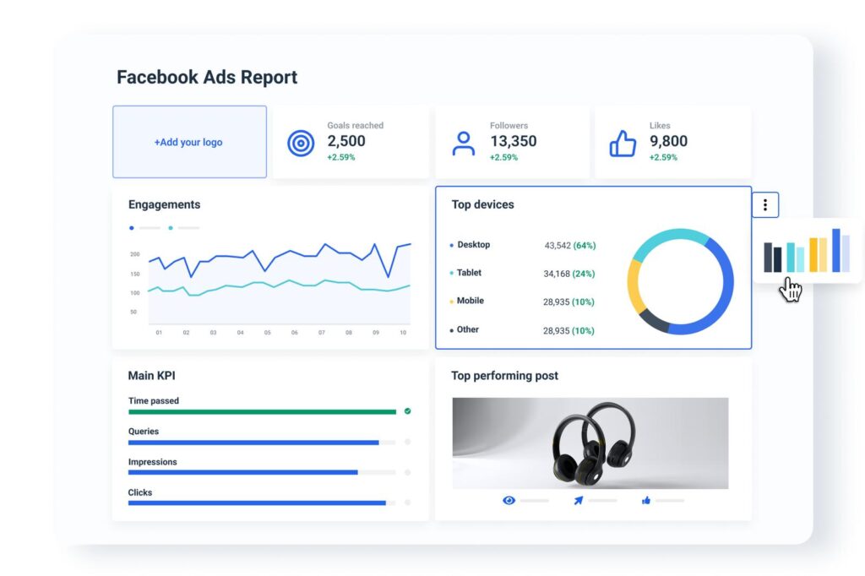Click the Top performing post heading
Screen dimensions: 865x576
pos(504,376)
